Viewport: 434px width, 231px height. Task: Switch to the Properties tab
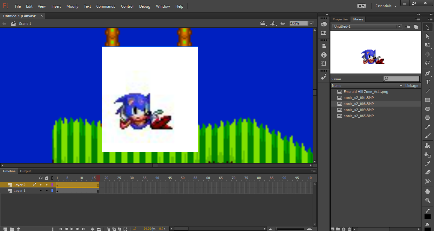click(x=340, y=19)
